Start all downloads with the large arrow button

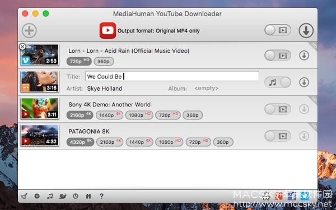(306, 30)
